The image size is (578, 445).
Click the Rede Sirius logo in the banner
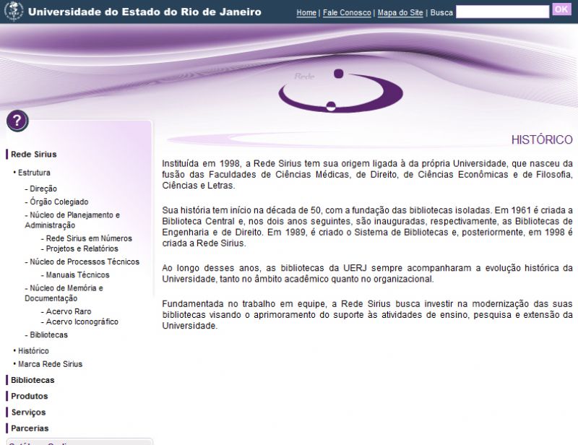click(x=340, y=91)
